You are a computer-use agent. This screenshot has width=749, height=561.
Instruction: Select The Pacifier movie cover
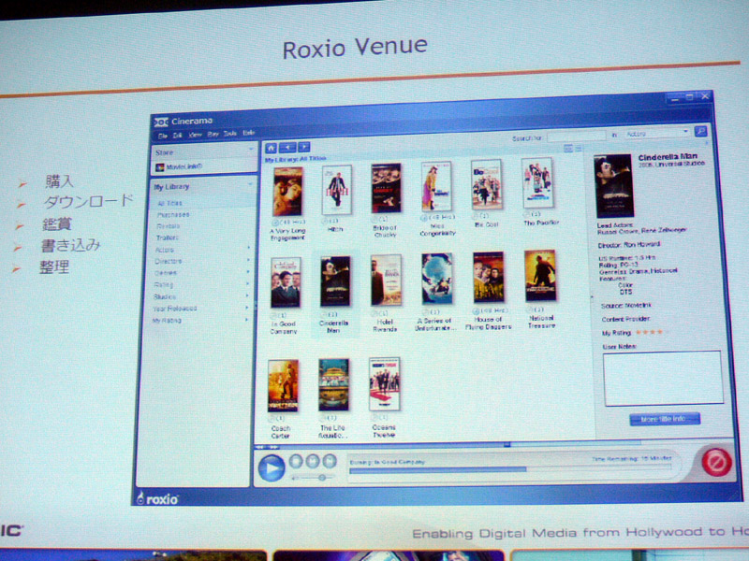pos(537,183)
